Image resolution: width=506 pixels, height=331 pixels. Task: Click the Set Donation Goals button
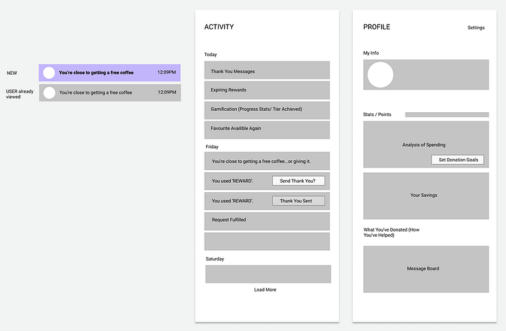tap(457, 159)
